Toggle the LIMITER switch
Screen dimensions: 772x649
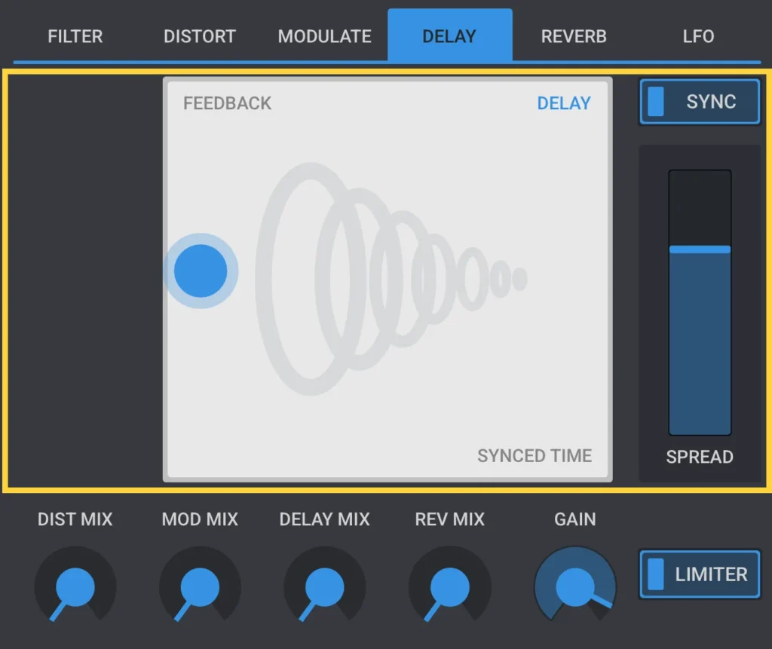pyautogui.click(x=700, y=574)
